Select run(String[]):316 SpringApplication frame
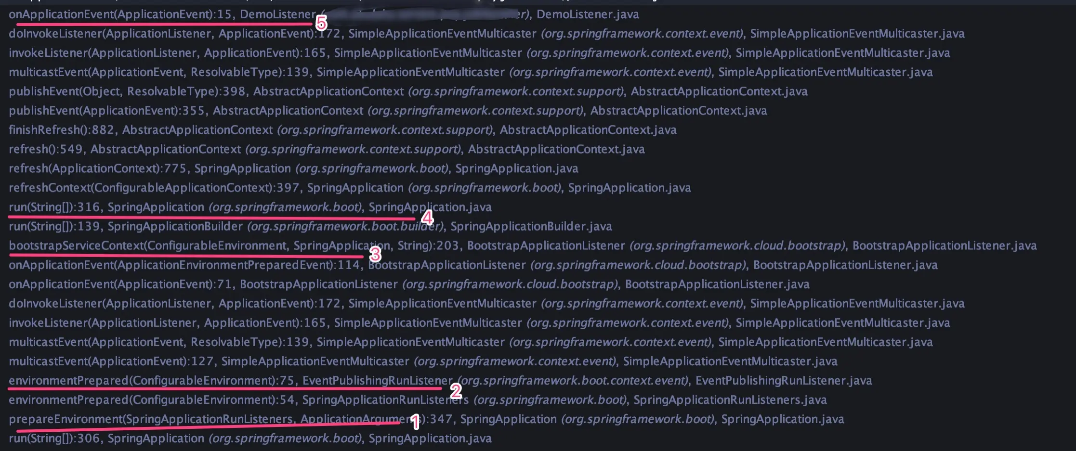 [x=250, y=207]
